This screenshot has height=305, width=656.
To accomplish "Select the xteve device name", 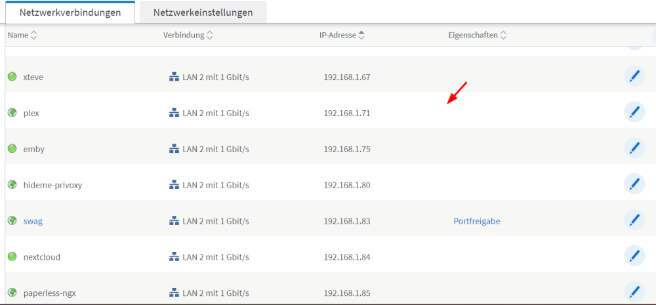I will pos(33,77).
